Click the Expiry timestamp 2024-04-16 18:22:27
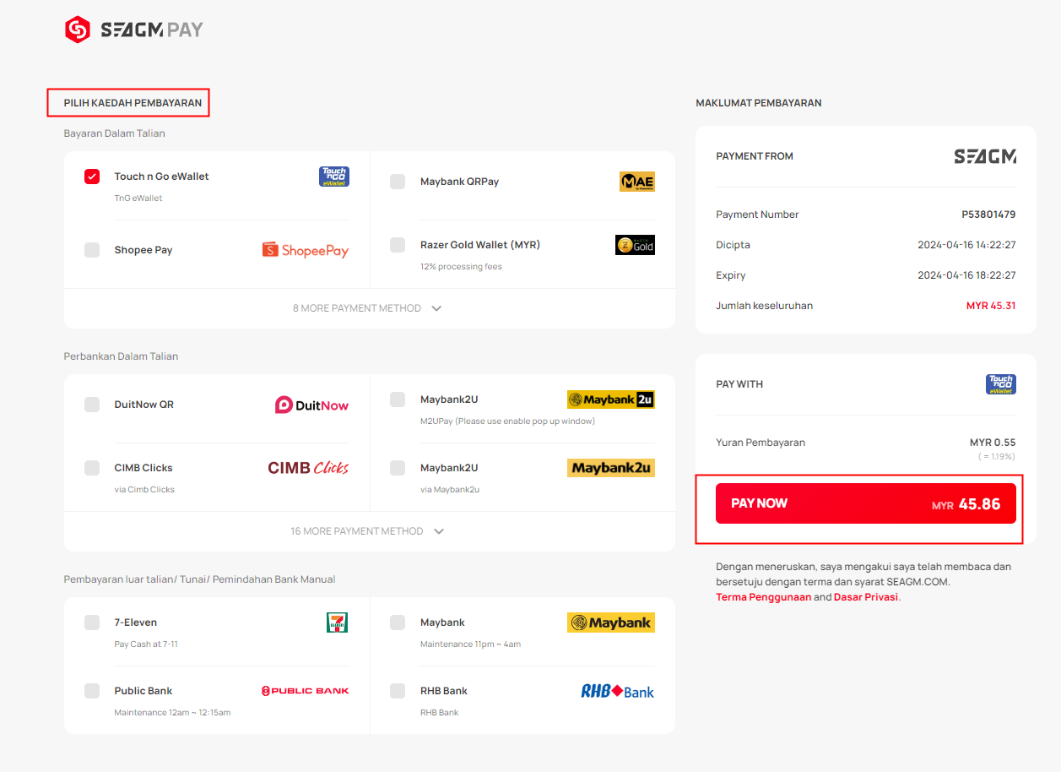Viewport: 1061px width, 772px height. (x=967, y=275)
